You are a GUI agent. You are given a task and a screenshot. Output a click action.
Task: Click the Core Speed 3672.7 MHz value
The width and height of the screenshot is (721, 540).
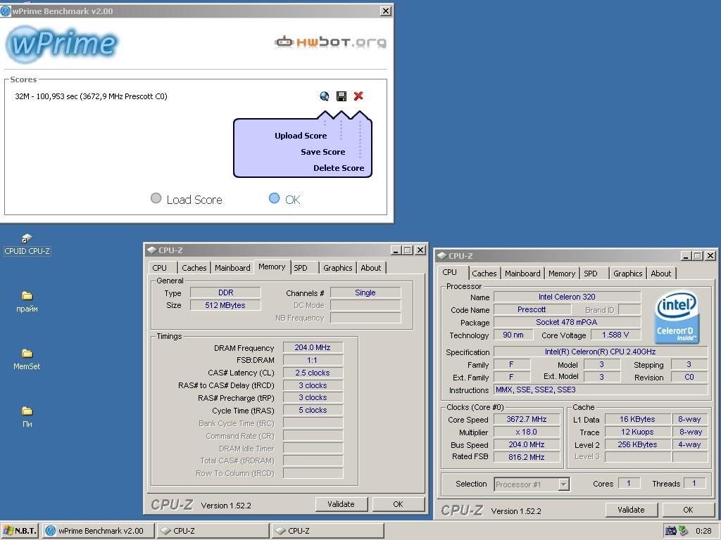[527, 419]
